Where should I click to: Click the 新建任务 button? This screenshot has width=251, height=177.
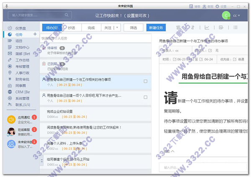155,28
